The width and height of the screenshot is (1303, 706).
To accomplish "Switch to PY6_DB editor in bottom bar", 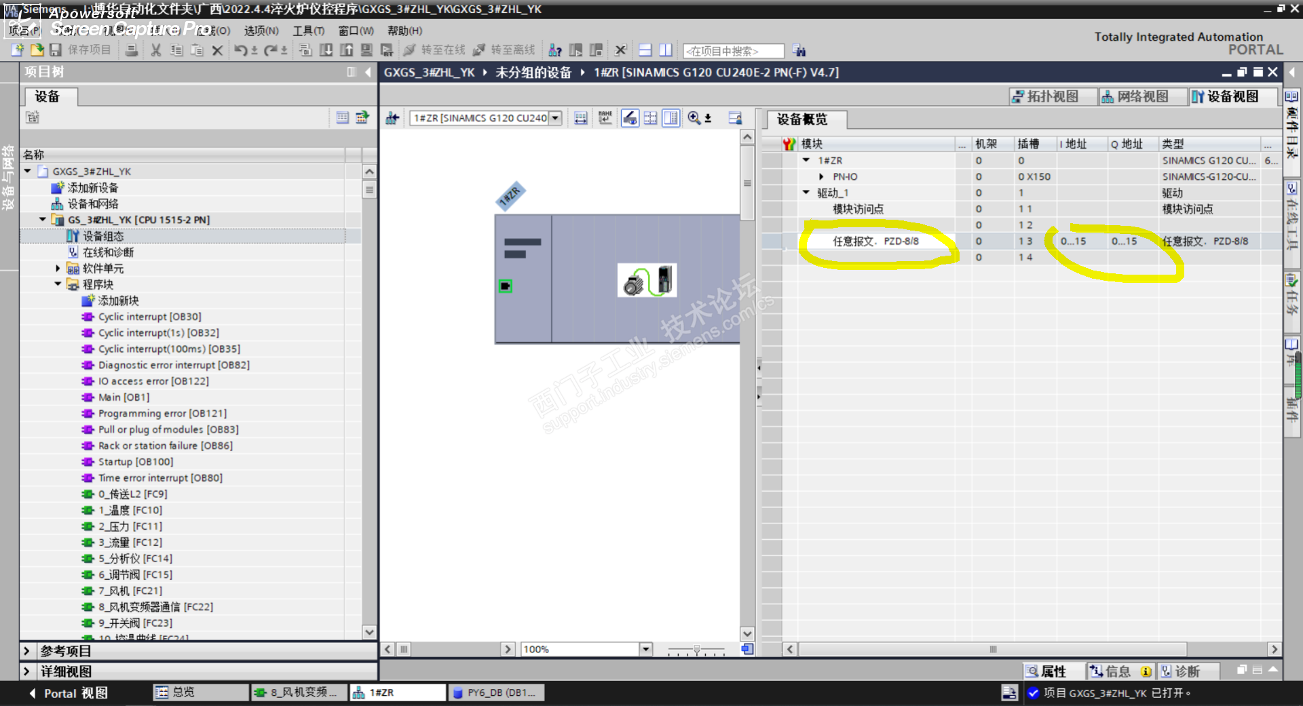I will tap(496, 692).
